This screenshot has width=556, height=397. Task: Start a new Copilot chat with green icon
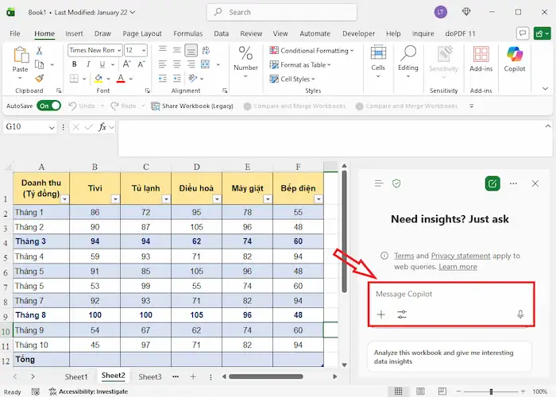click(492, 183)
